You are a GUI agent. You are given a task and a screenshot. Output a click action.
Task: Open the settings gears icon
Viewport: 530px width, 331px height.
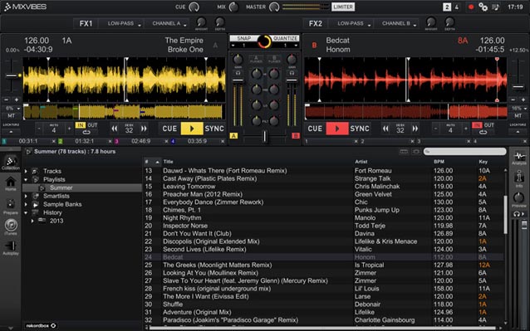click(483, 7)
